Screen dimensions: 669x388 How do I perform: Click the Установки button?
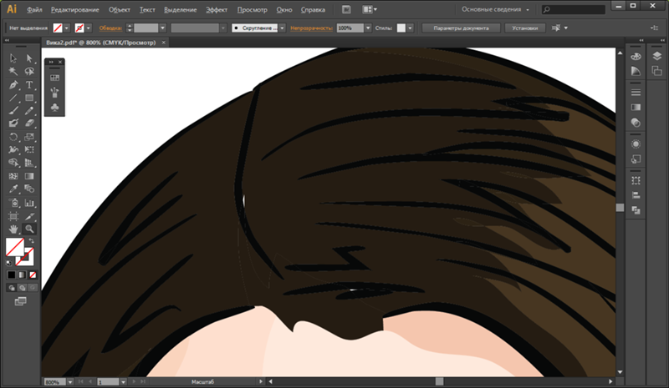coord(524,28)
